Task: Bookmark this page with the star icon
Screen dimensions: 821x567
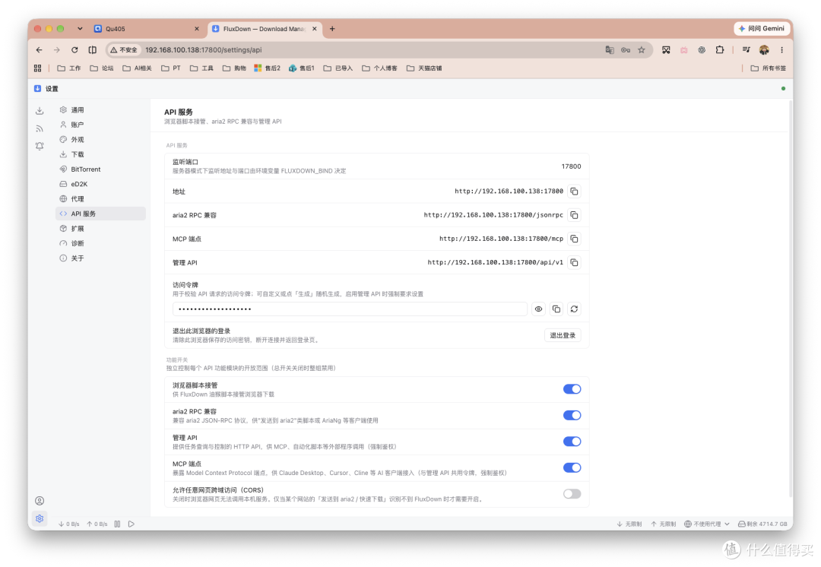Action: point(642,49)
